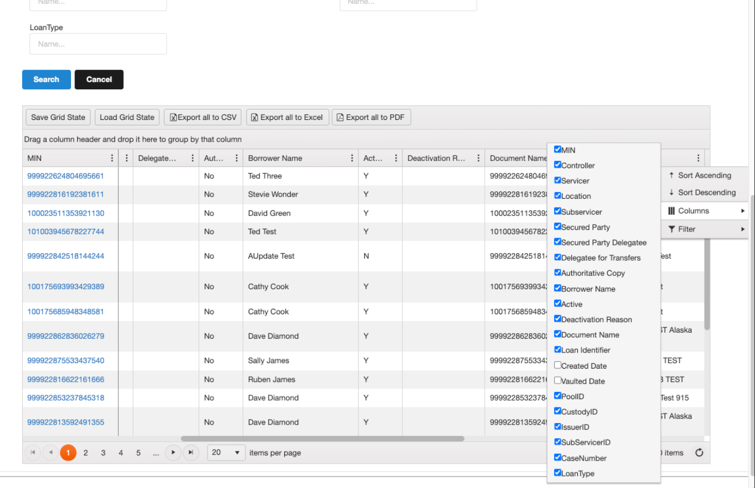Viewport: 755px width, 488px height.
Task: Expand the Columns submenu
Action: pos(705,211)
